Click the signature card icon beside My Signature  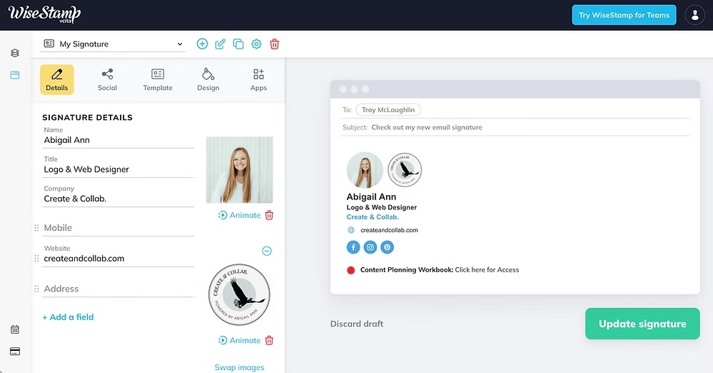click(x=49, y=44)
